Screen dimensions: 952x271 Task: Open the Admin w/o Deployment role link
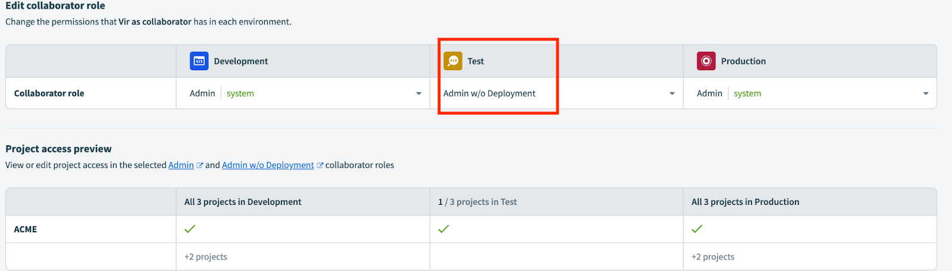click(268, 165)
